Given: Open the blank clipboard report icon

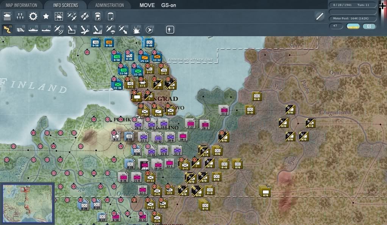Looking at the screenshot, I should click(111, 16).
